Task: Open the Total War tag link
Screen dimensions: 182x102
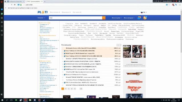Action: point(108,35)
